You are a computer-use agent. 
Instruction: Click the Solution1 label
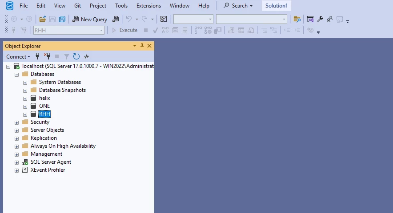pyautogui.click(x=277, y=6)
